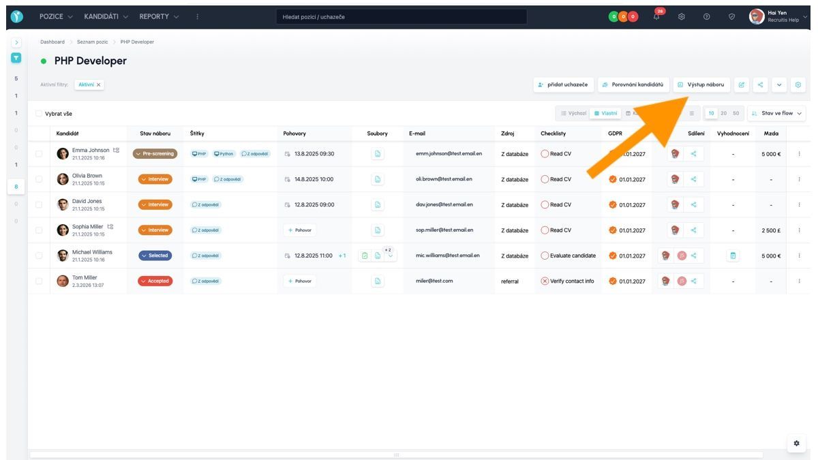This screenshot has height=460, width=818.
Task: Open three-dot menu for Tom Miller
Action: [x=799, y=281]
